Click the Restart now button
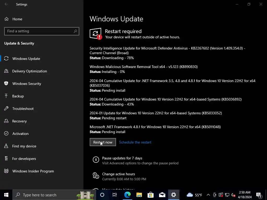267x200 pixels. [103, 142]
